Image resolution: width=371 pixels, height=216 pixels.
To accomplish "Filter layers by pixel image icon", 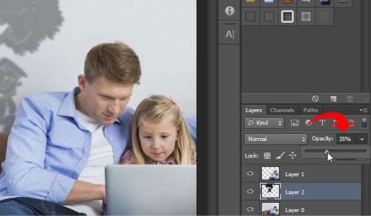I will (x=295, y=123).
